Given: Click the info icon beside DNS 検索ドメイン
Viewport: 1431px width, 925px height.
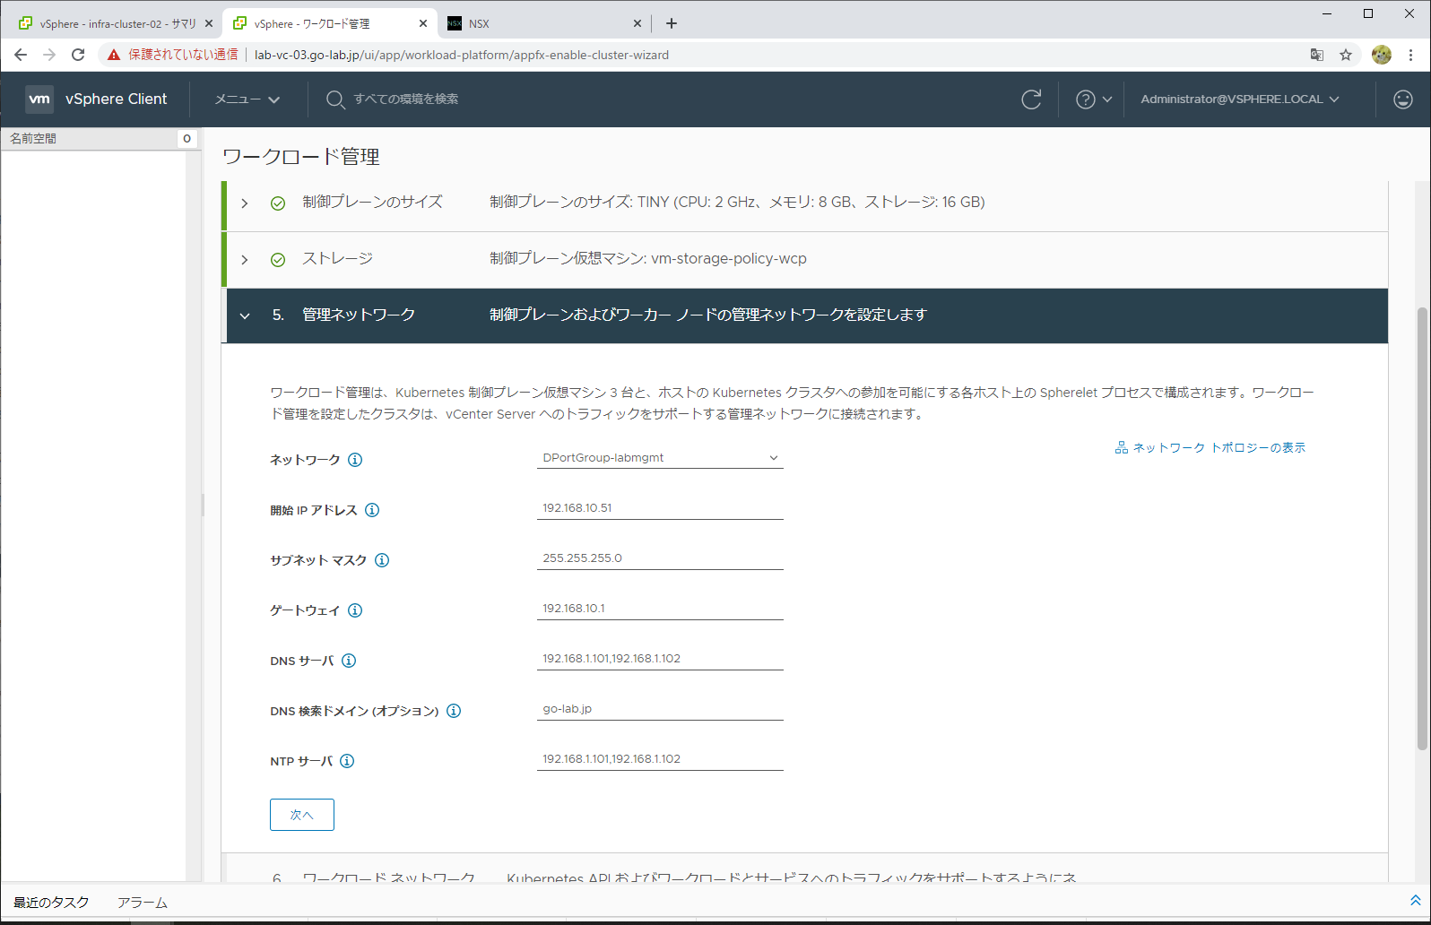Looking at the screenshot, I should click(x=454, y=711).
